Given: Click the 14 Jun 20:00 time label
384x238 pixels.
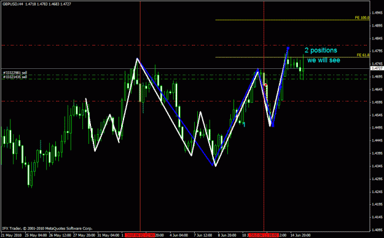Looking at the screenshot, I should [300, 236].
